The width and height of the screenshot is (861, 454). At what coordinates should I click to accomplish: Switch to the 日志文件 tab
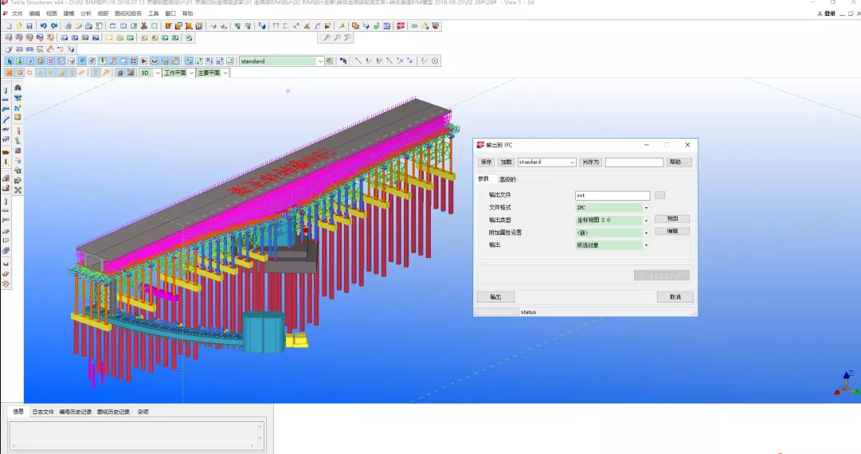43,411
